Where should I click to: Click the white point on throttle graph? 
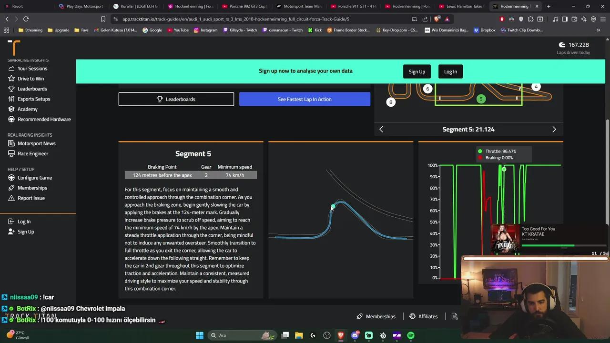(x=504, y=169)
